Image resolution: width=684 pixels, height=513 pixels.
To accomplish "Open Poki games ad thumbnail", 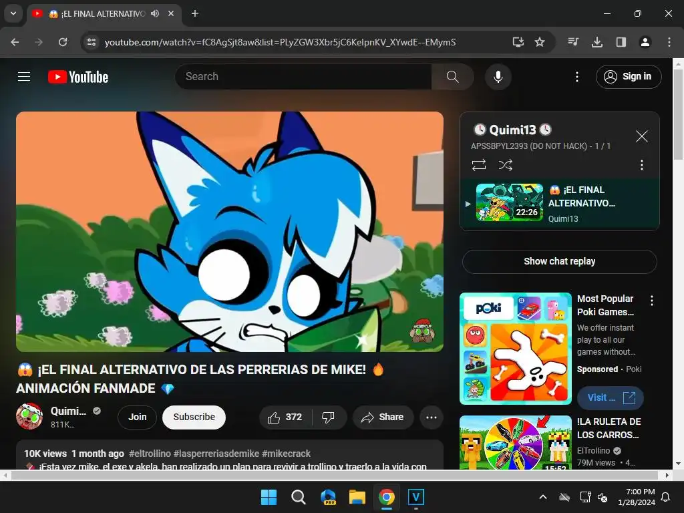I will click(516, 349).
